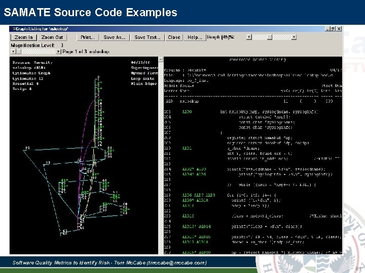Select graph node 27
365x273 pixels.
[x=27, y=148]
